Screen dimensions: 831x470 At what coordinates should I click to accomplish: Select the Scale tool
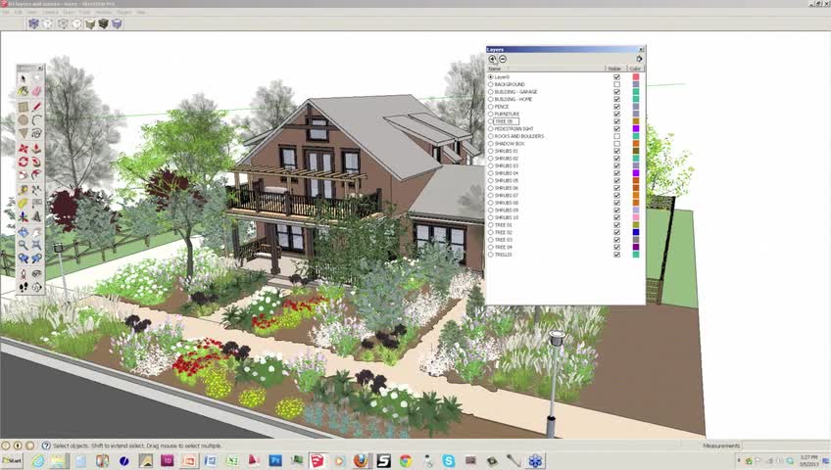23,174
